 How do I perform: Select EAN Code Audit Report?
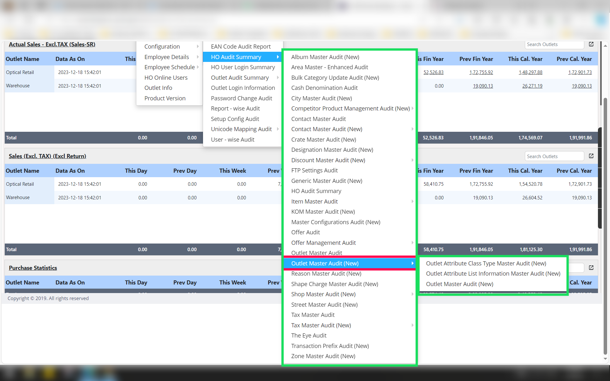[x=241, y=47]
